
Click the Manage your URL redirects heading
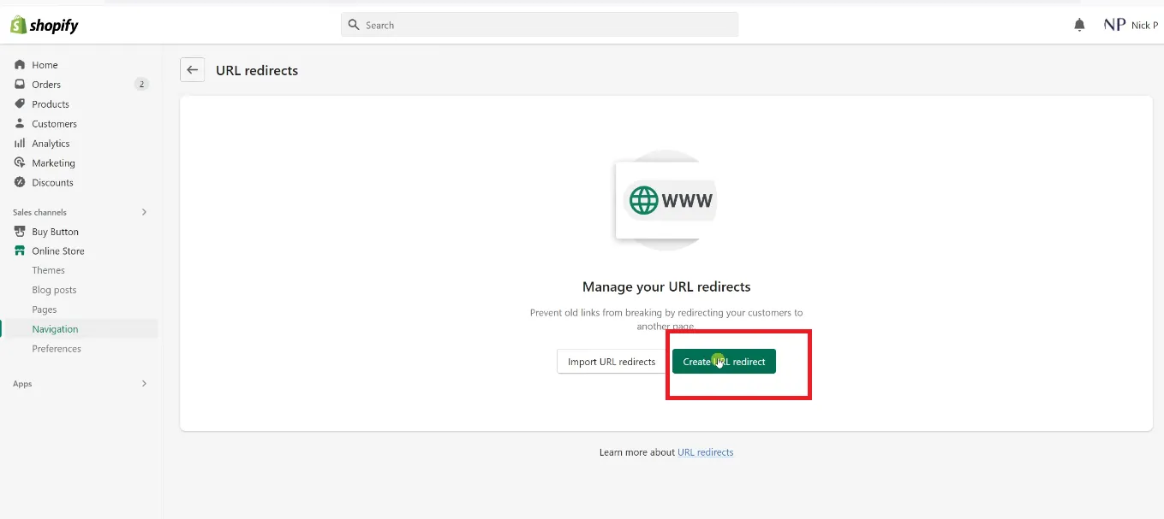666,286
